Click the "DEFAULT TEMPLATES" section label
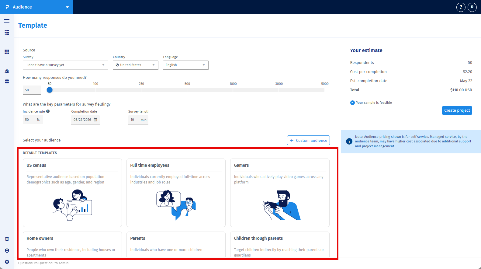 pyautogui.click(x=40, y=153)
